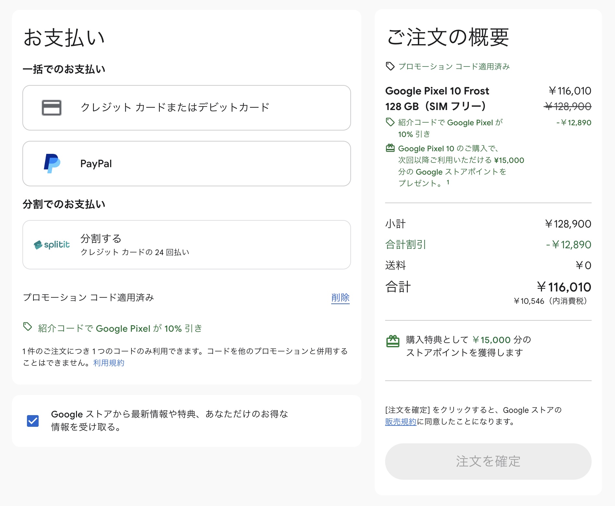Click the 合計割引 discount total row label
Image resolution: width=615 pixels, height=506 pixels.
click(x=405, y=244)
